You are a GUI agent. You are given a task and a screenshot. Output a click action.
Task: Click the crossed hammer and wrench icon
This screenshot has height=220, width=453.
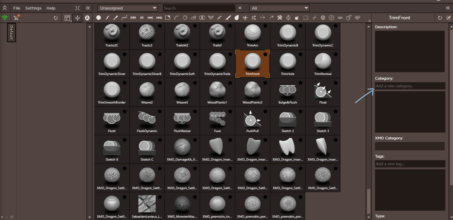pos(280,17)
